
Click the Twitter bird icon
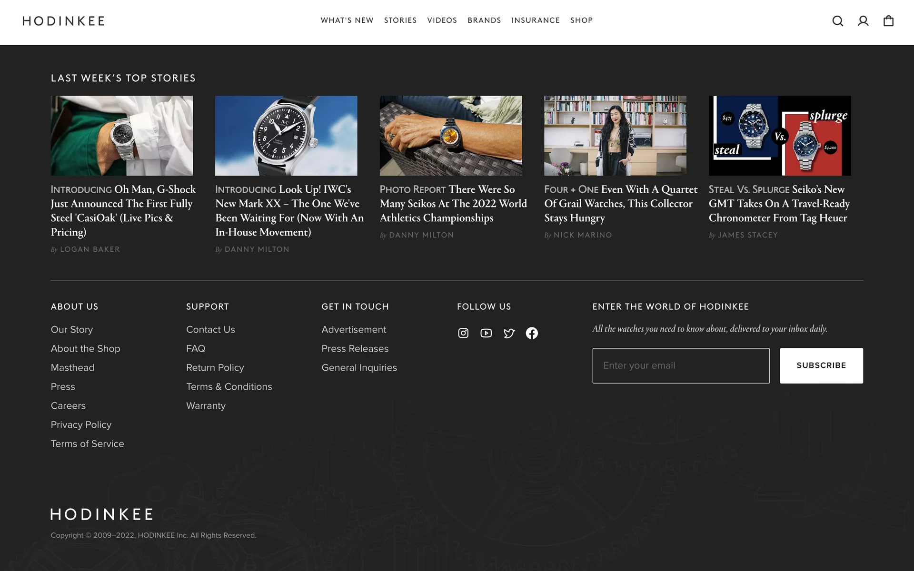coord(509,333)
